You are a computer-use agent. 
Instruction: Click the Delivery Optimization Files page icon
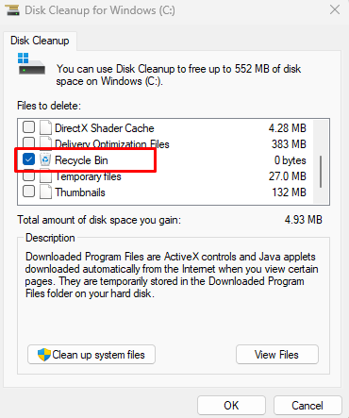click(45, 142)
